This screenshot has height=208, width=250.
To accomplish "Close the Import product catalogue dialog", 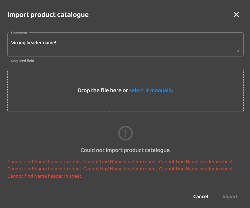I will [236, 15].
